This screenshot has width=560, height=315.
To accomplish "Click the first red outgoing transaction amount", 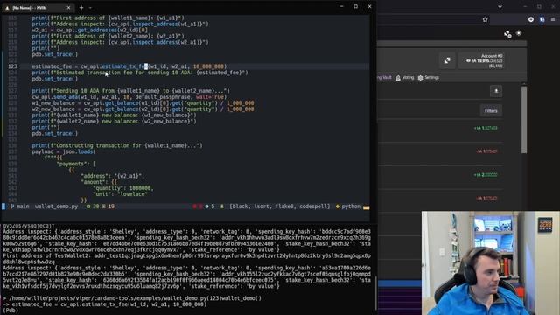I will pyautogui.click(x=486, y=151).
